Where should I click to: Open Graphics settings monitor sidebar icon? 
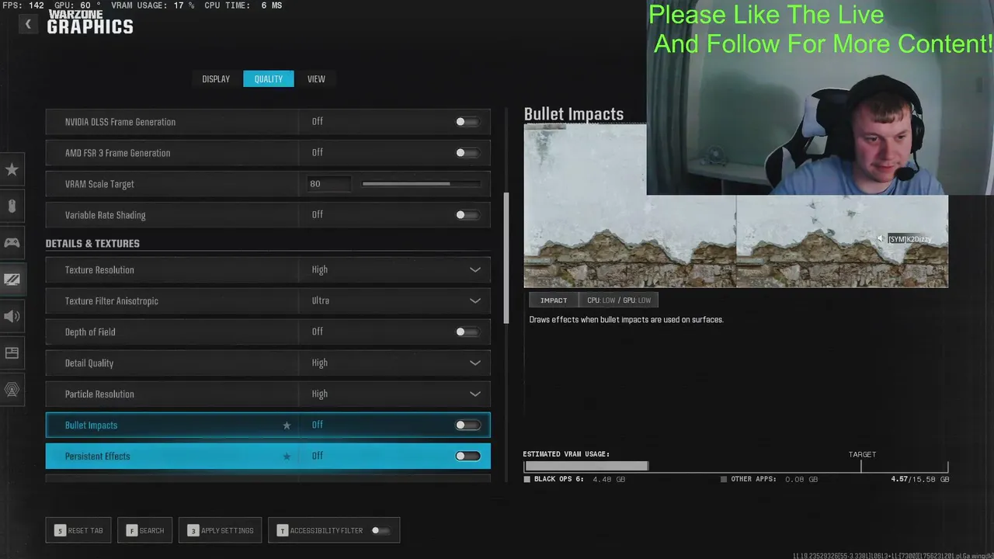12,279
